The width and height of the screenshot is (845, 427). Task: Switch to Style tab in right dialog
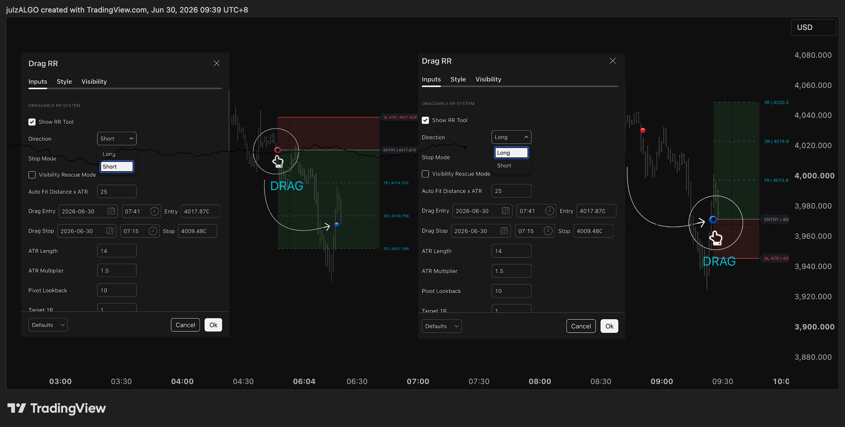[x=458, y=79]
